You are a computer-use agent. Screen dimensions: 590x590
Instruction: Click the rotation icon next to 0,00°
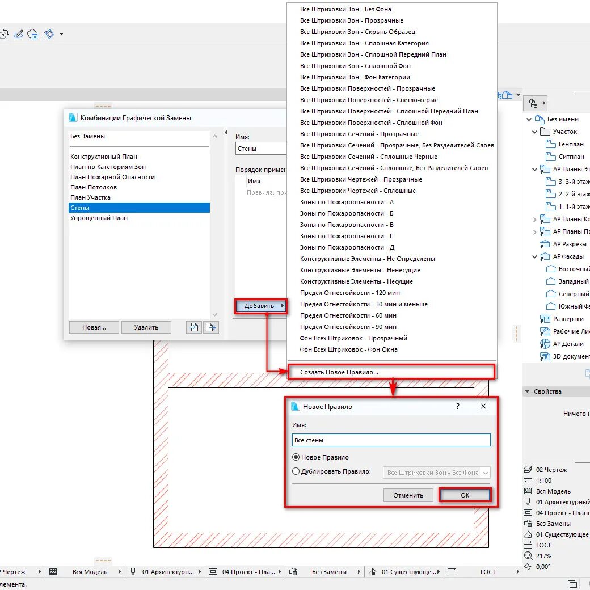tap(528, 566)
